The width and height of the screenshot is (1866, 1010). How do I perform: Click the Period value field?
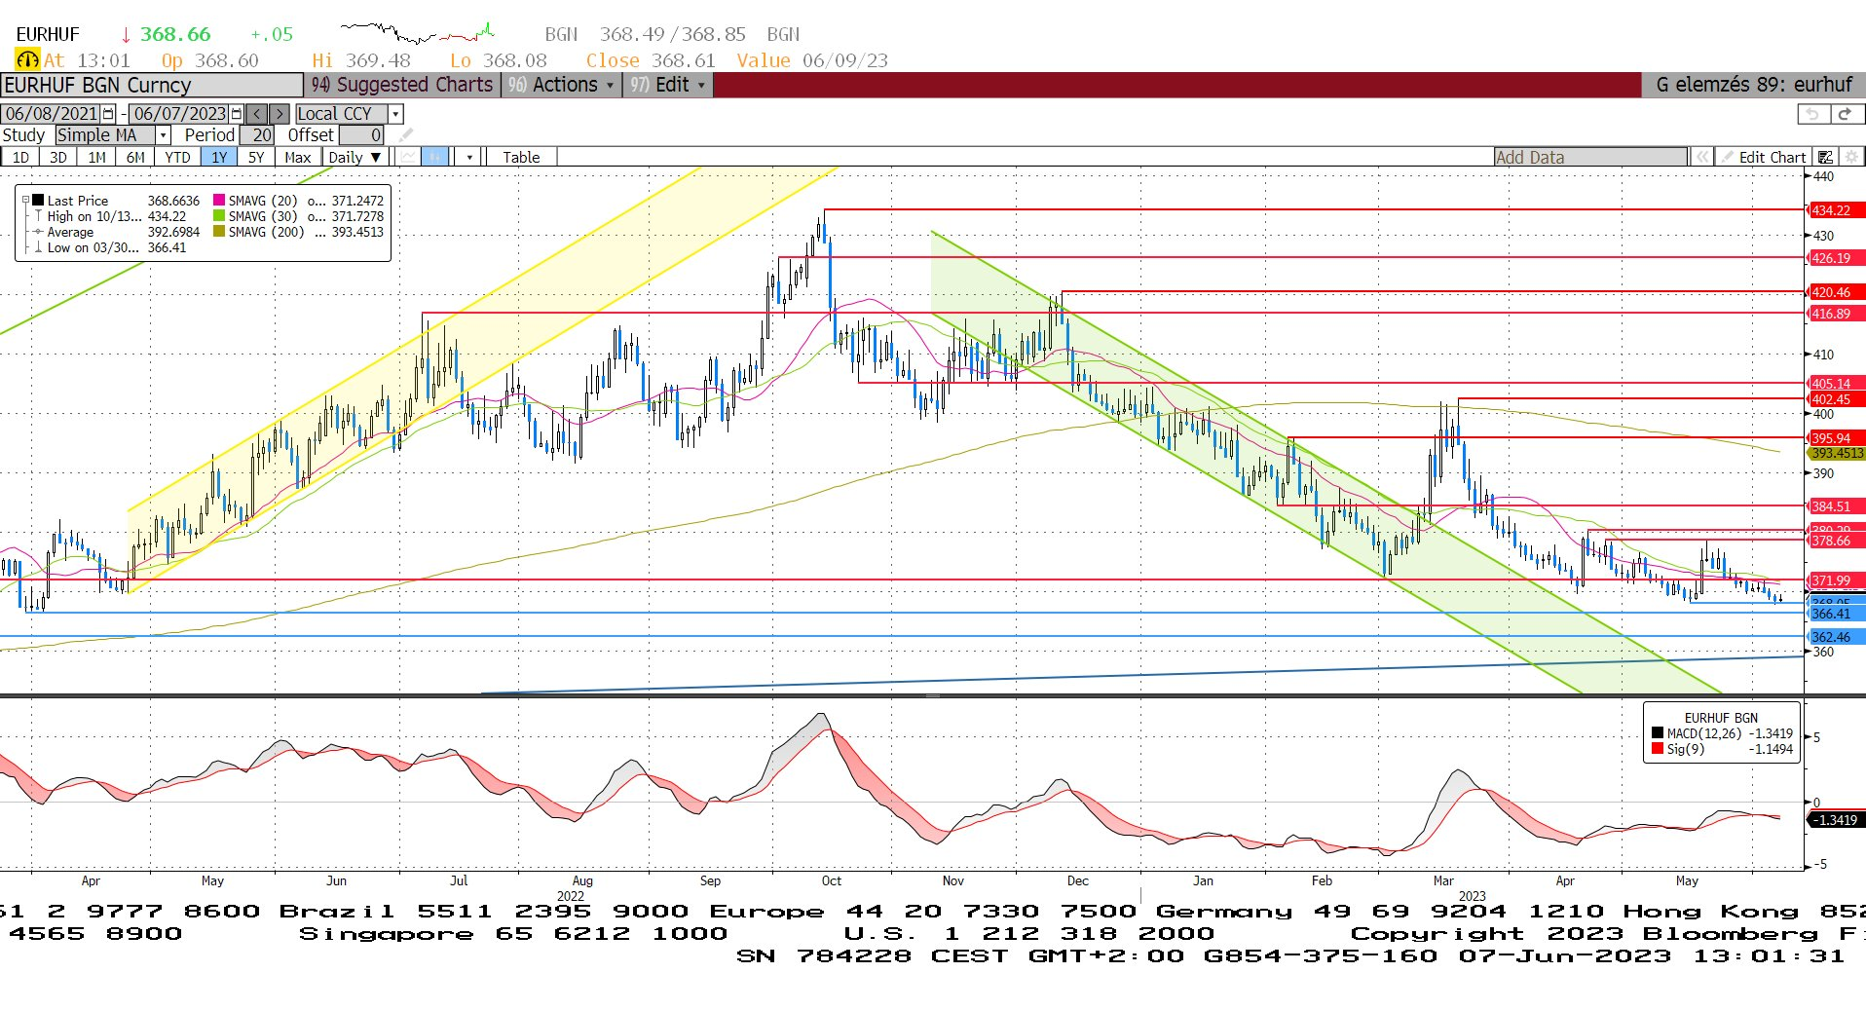point(257,135)
